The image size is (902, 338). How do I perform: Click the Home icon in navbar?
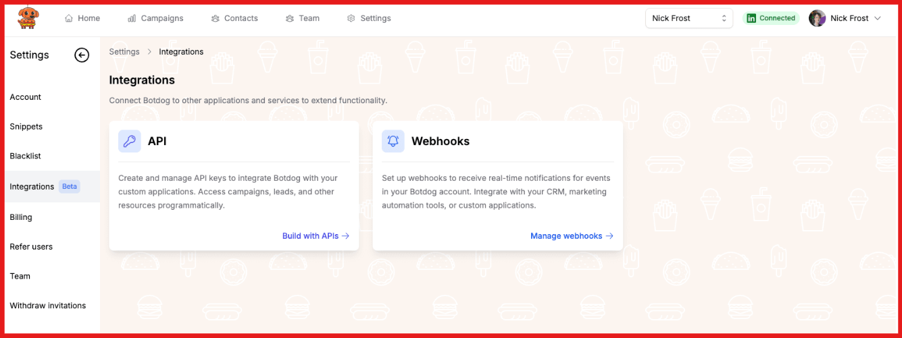point(69,18)
